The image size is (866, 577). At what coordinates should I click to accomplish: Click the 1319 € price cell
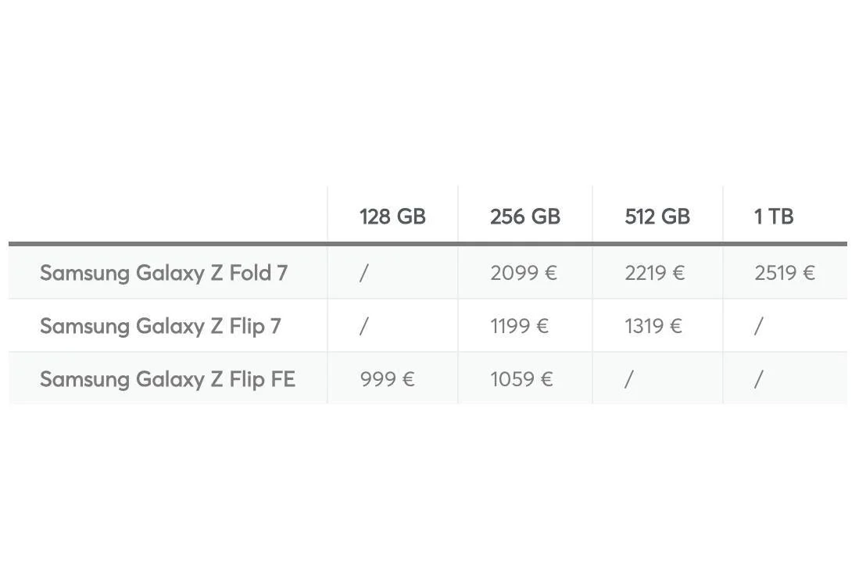tap(653, 326)
